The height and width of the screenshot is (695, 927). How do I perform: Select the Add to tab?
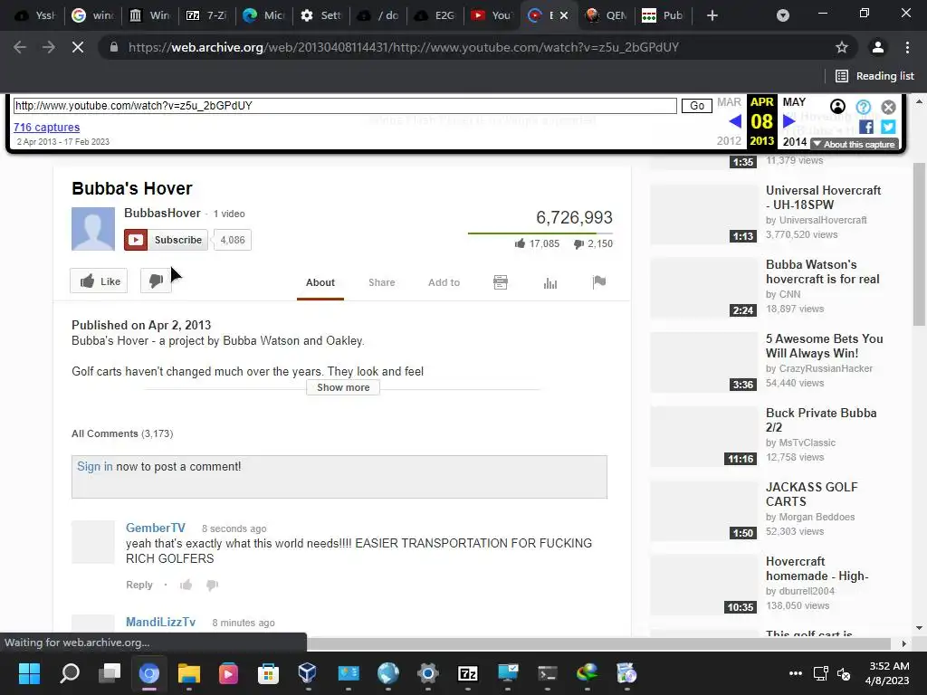444,282
